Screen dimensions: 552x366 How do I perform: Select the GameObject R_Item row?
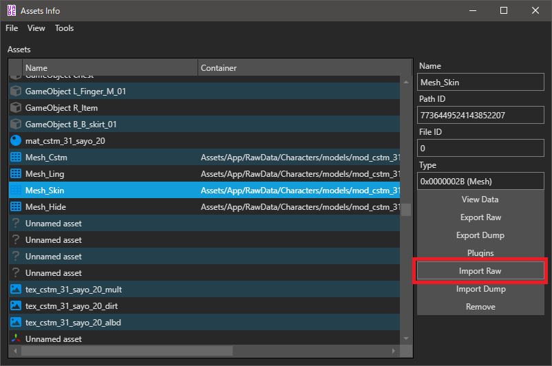tap(204, 108)
